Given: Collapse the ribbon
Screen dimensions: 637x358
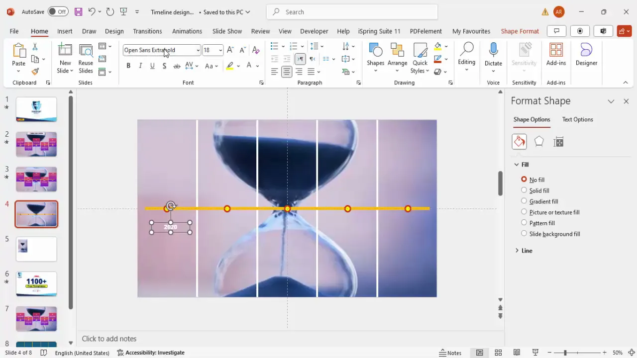Looking at the screenshot, I should 626,83.
